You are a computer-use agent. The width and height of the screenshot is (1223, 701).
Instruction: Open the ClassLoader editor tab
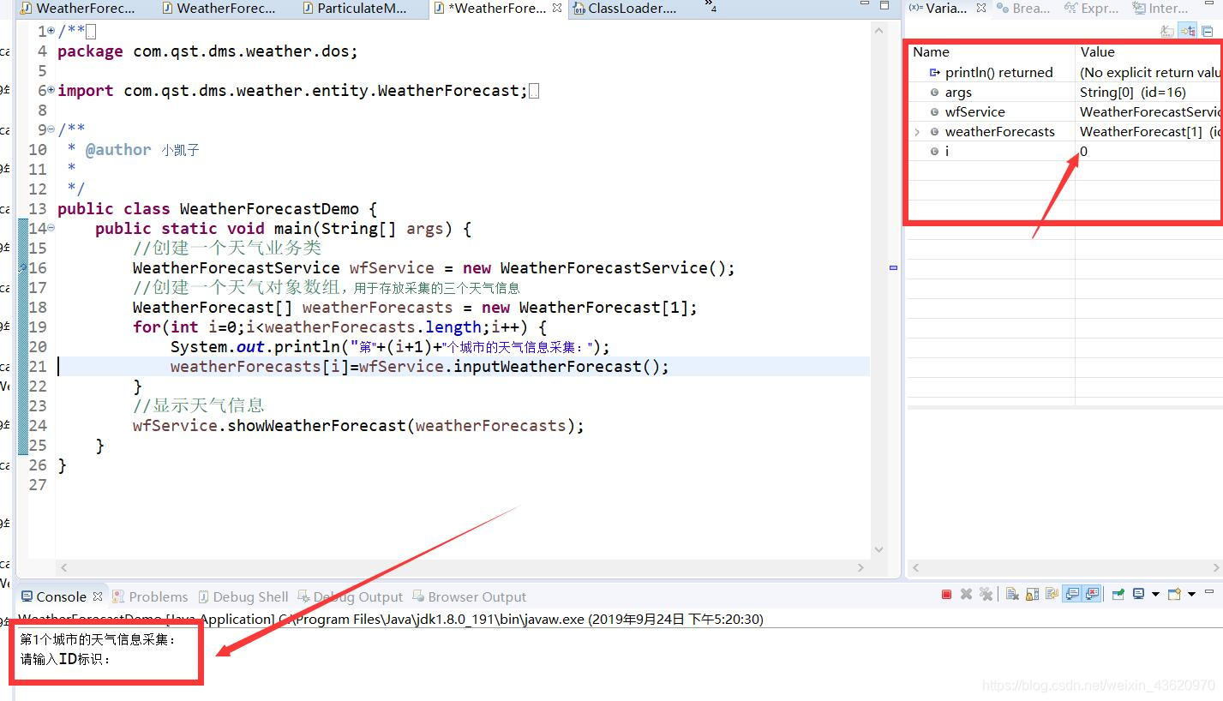click(625, 9)
